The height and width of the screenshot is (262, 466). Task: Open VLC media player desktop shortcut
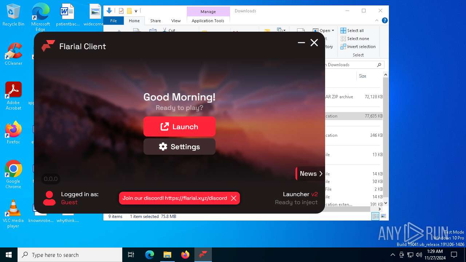[13, 214]
